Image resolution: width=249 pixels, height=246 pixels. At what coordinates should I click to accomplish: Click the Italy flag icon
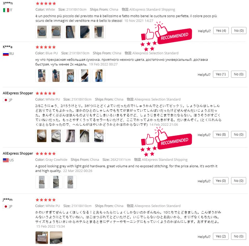click(6, 10)
